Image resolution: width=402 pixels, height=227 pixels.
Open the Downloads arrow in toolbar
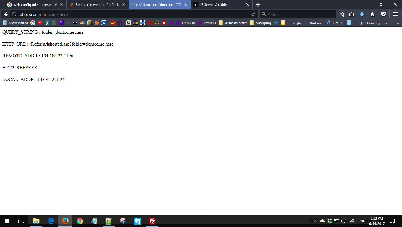pos(362,14)
